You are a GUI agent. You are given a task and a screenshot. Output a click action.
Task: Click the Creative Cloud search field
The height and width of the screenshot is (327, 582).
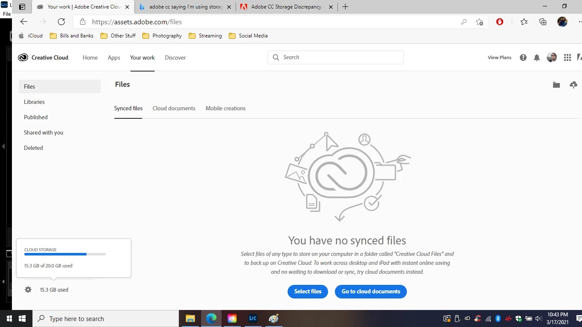[x=336, y=57]
